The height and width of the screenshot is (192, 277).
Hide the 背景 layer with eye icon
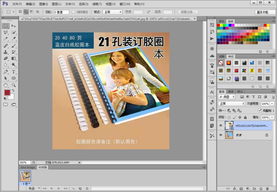(221, 135)
